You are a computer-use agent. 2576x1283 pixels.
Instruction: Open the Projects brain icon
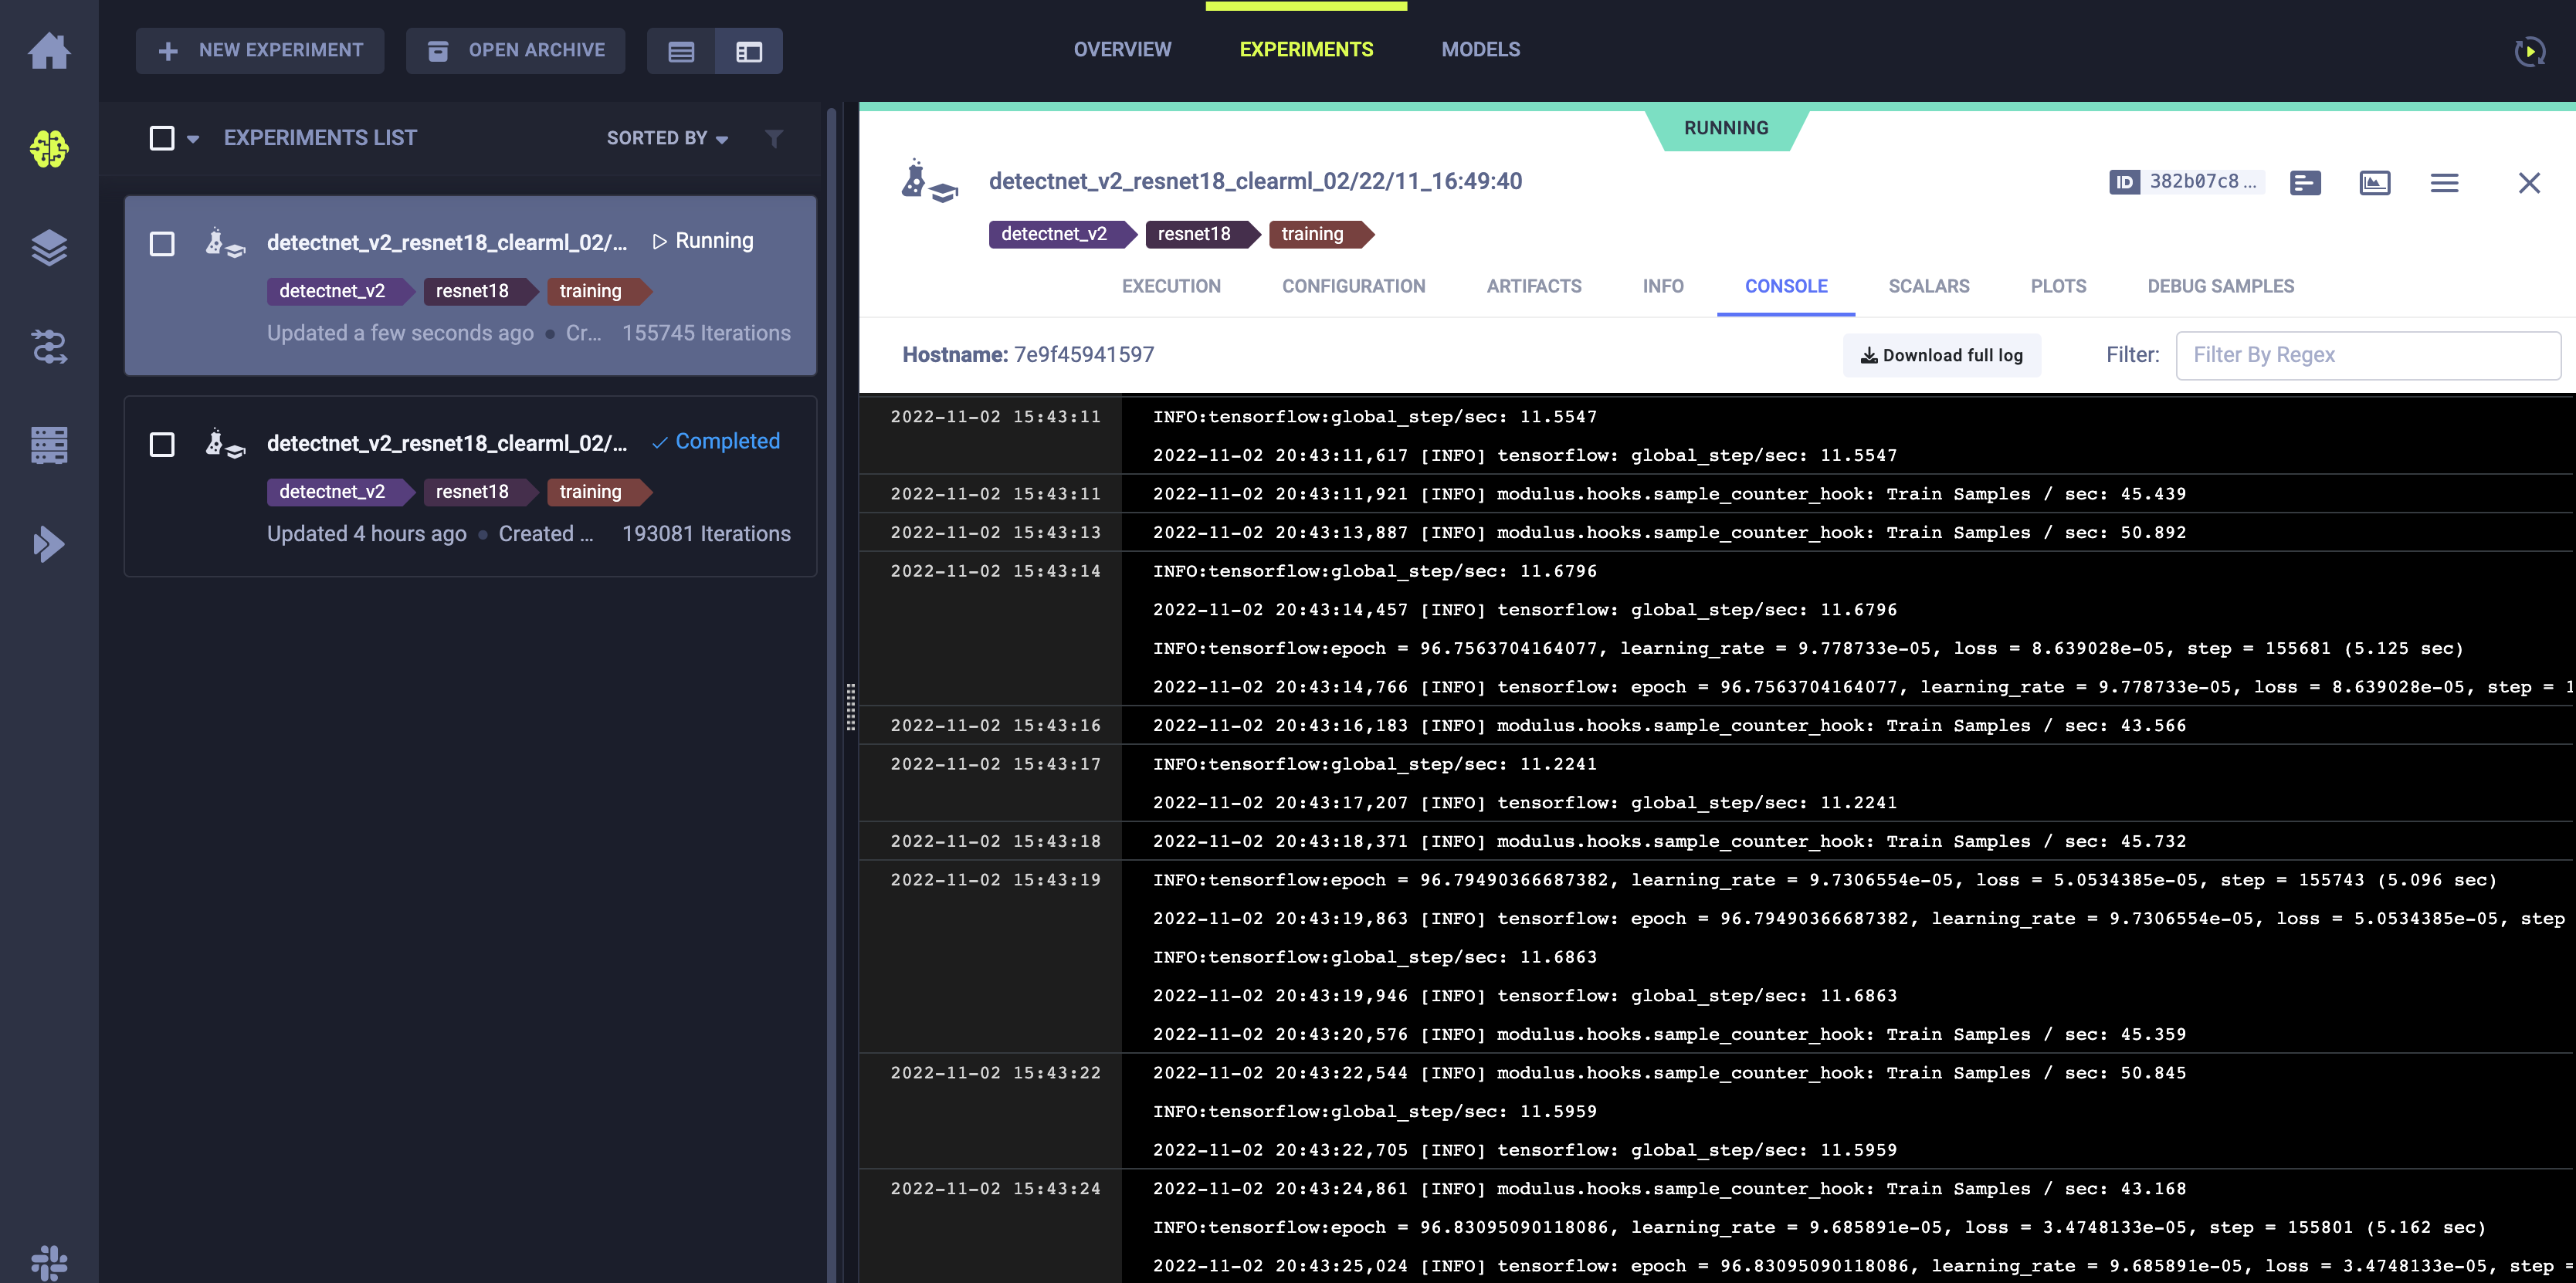click(x=49, y=149)
